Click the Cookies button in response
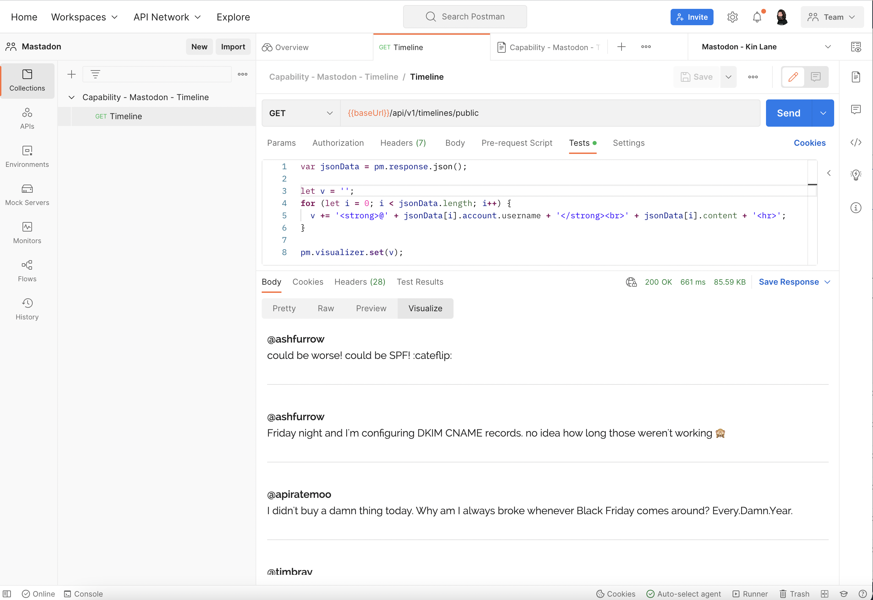 (307, 282)
